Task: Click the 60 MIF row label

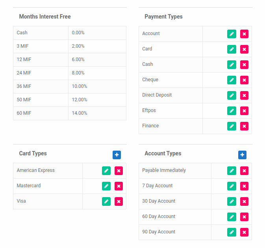Action: pyautogui.click(x=24, y=113)
